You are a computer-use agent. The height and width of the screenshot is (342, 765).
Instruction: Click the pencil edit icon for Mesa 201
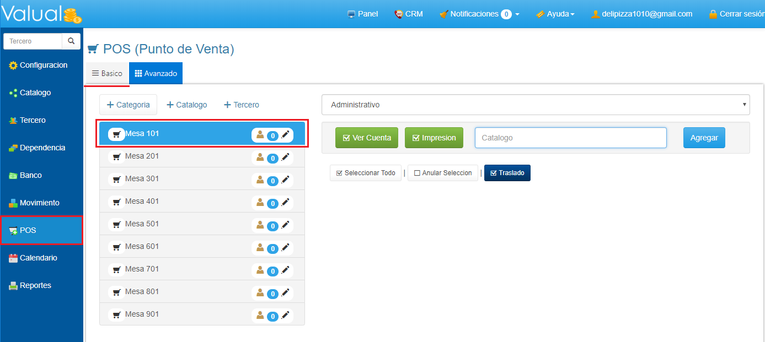(x=285, y=158)
